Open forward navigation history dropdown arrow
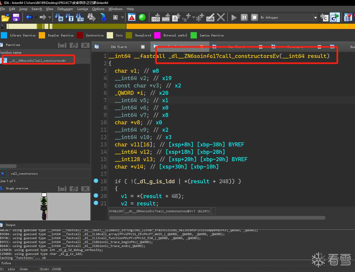355x272 pixels. 50,18
